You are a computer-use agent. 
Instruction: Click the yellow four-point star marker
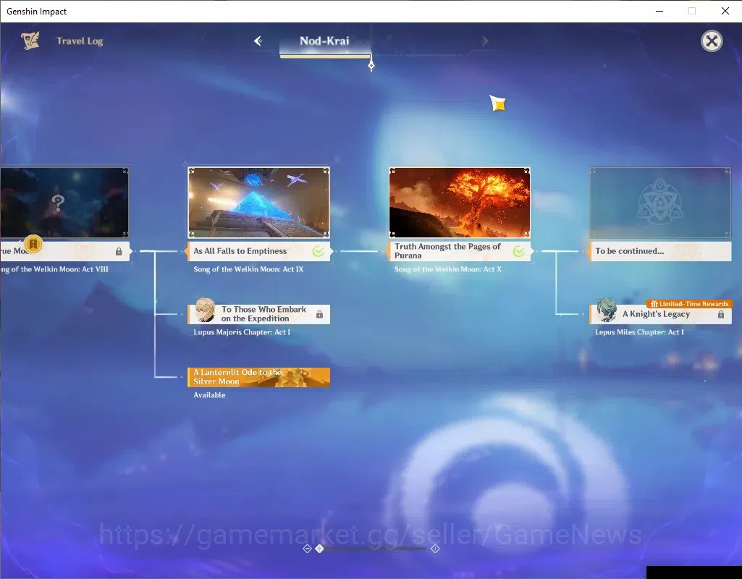[x=498, y=103]
